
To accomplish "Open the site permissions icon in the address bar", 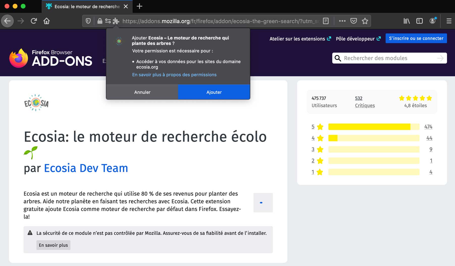I will coord(108,21).
